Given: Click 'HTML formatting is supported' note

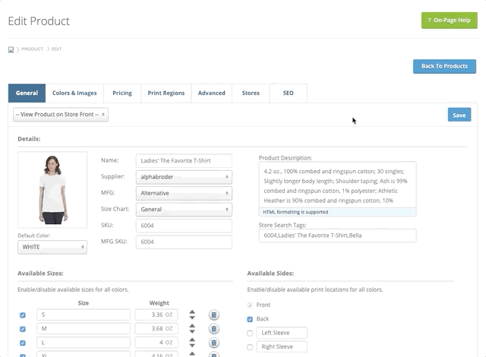Looking at the screenshot, I should pos(295,212).
